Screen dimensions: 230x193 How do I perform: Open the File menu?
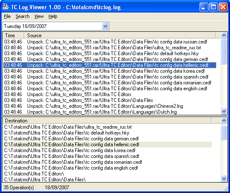pos(7,16)
